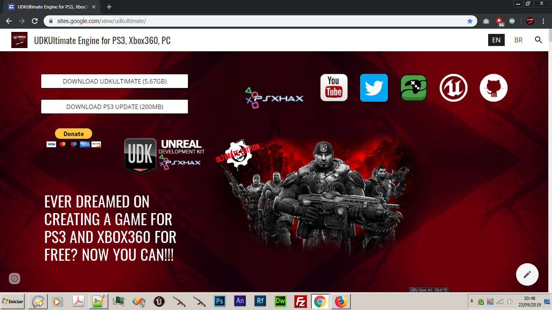Show hidden system tray icons

(x=472, y=301)
